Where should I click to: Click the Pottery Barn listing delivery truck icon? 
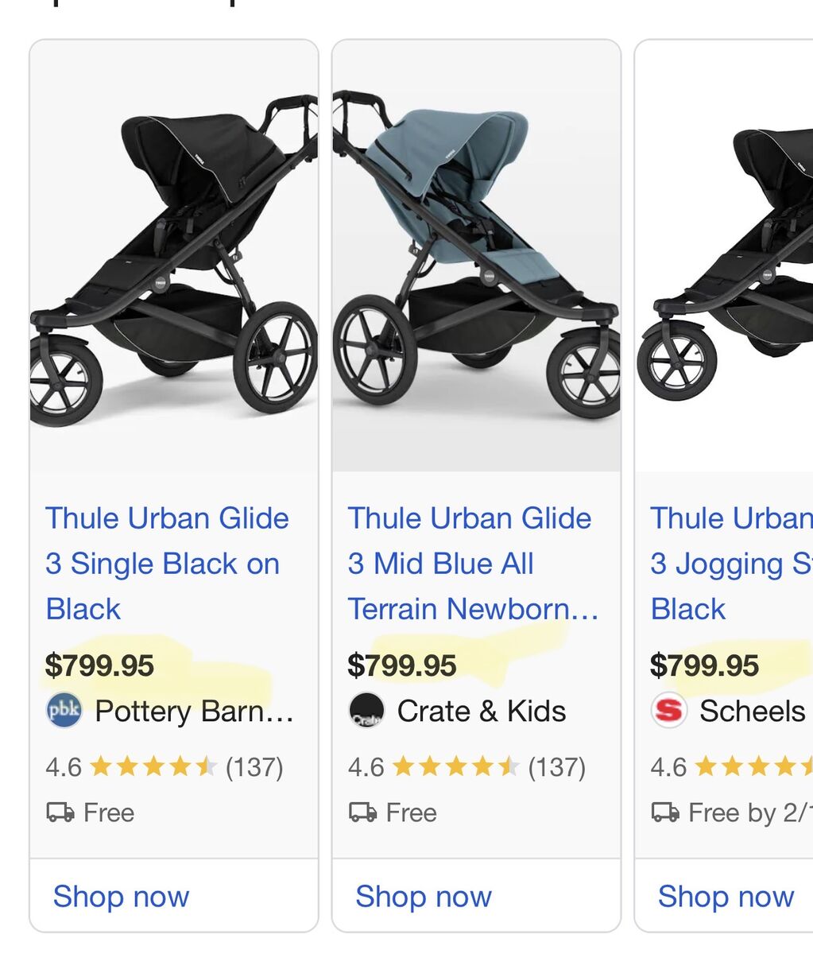click(60, 812)
